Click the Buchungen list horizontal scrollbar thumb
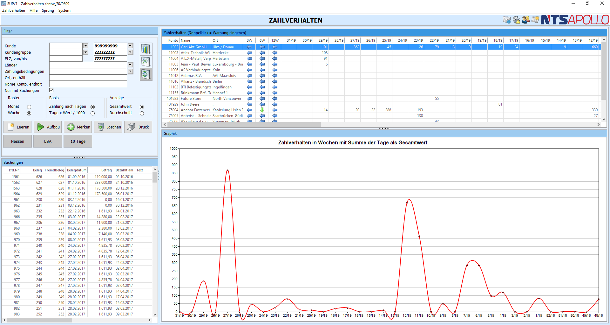This screenshot has height=325, width=610. coord(39,320)
